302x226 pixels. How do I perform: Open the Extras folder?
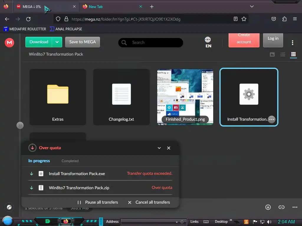click(x=58, y=97)
